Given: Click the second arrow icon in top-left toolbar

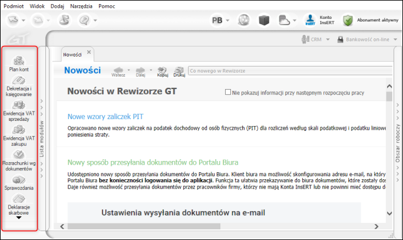Looking at the screenshot, I should (38, 20).
